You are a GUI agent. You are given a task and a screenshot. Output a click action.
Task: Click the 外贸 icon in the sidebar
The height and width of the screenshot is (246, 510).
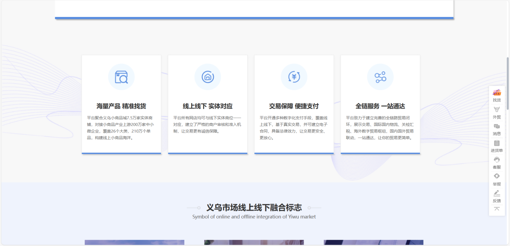[497, 110]
